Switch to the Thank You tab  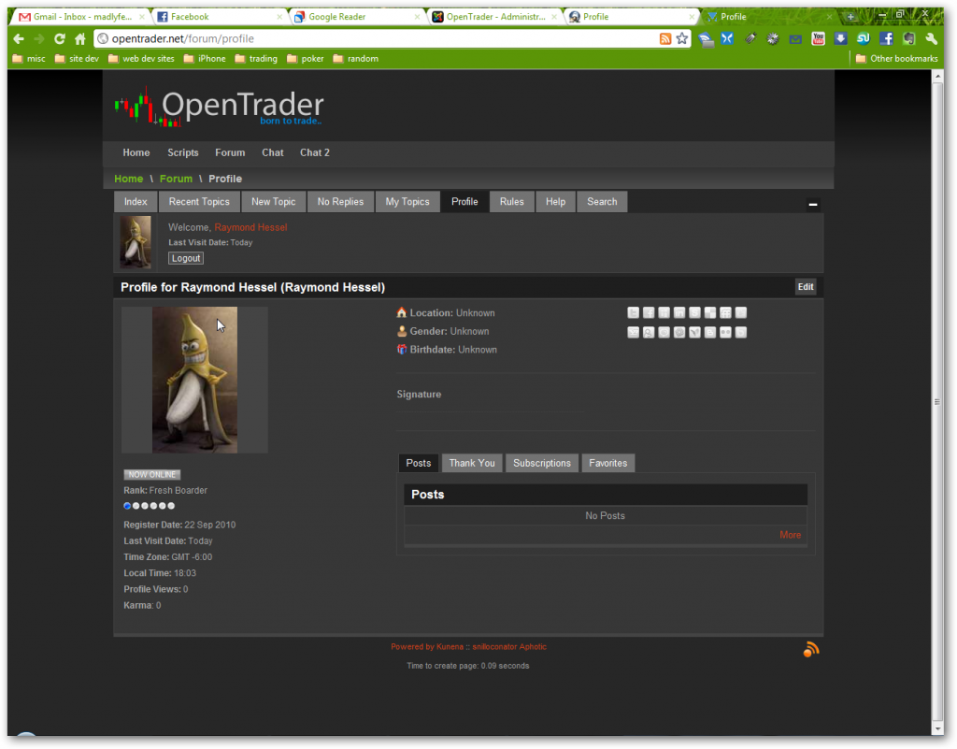click(x=472, y=463)
